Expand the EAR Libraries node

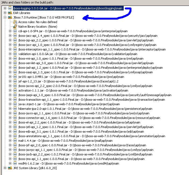pyautogui.click(x=5, y=13)
